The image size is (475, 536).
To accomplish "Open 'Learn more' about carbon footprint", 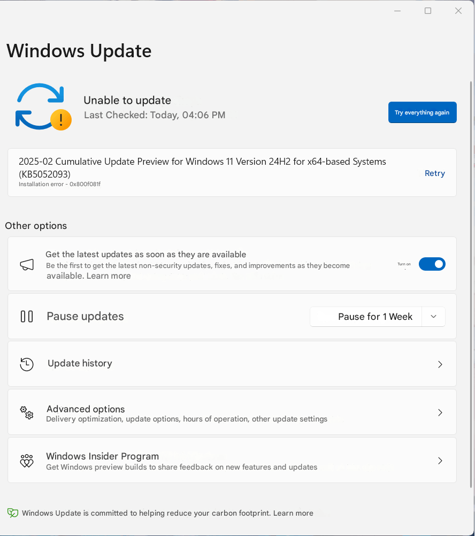I will [293, 513].
